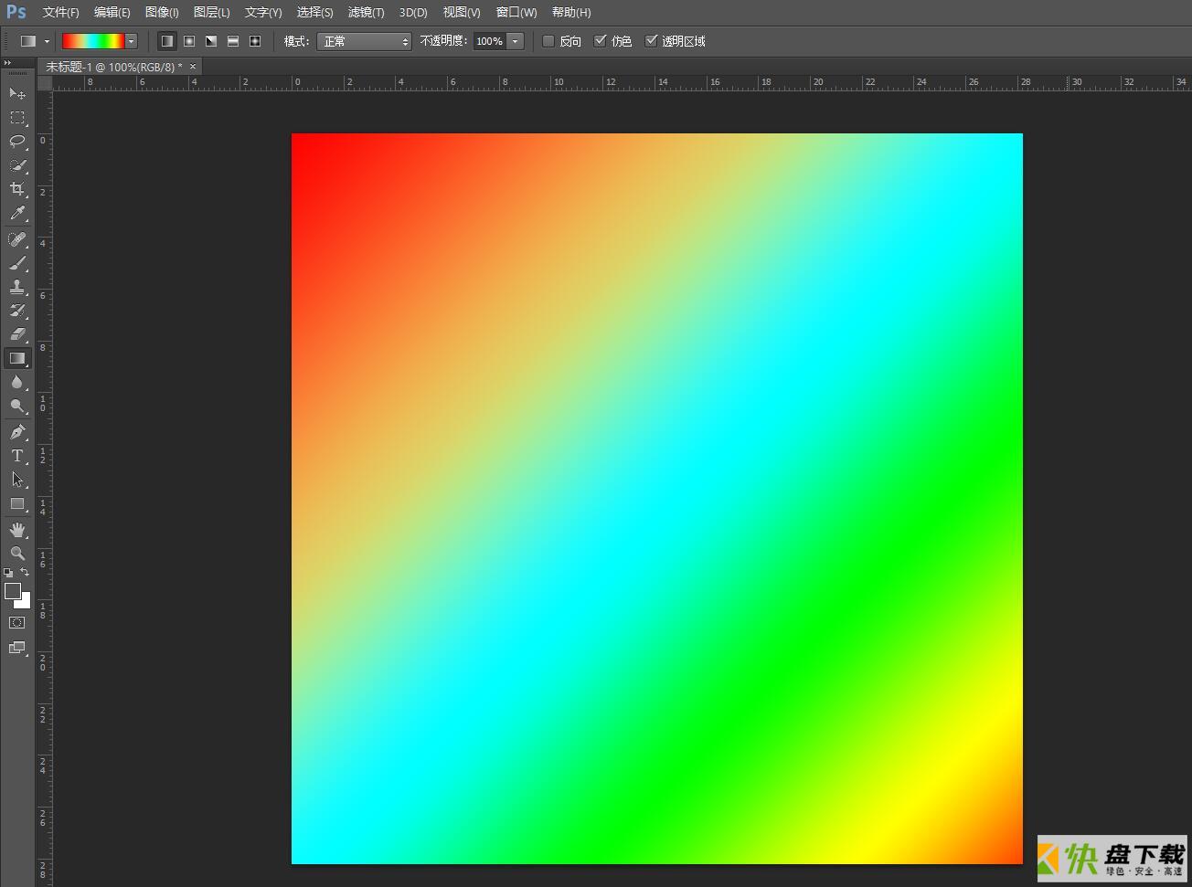This screenshot has height=887, width=1192.
Task: Click the ruler origin corner box
Action: 45,82
